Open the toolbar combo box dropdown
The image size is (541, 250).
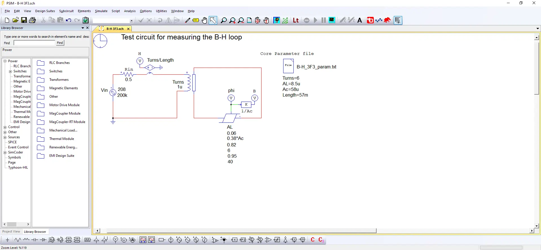click(131, 21)
